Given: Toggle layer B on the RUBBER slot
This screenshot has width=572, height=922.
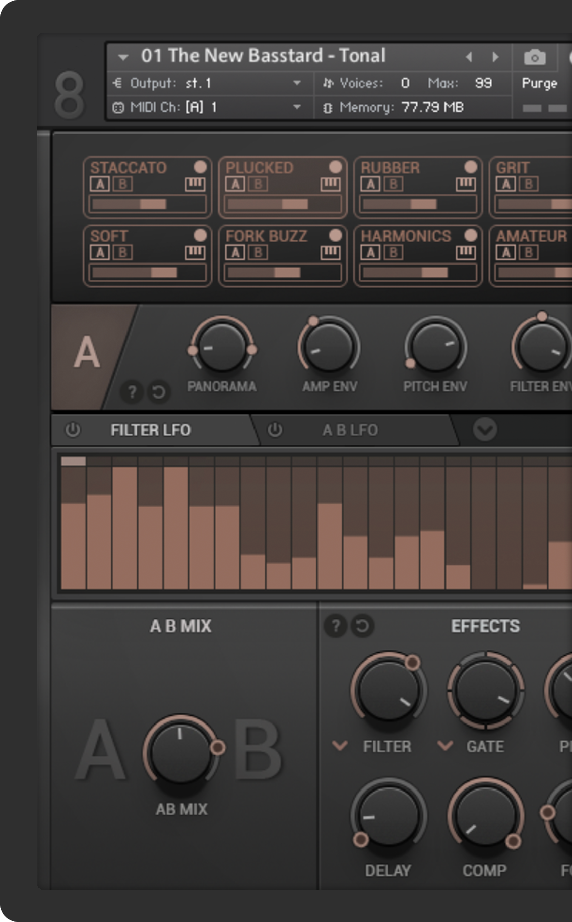Looking at the screenshot, I should pyautogui.click(x=393, y=184).
